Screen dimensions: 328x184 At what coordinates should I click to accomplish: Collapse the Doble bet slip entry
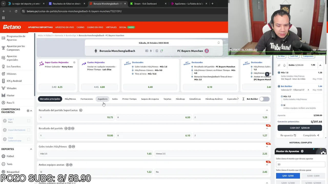pyautogui.click(x=320, y=65)
